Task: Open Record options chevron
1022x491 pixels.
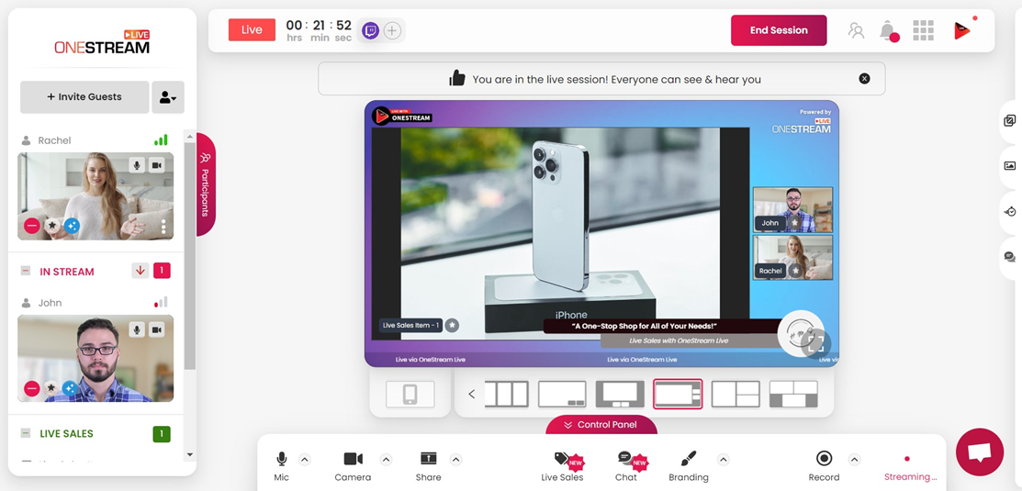Action: [855, 459]
